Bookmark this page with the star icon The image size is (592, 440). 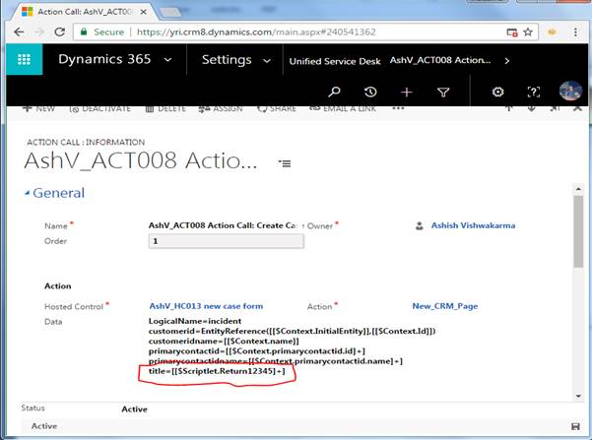pyautogui.click(x=528, y=32)
